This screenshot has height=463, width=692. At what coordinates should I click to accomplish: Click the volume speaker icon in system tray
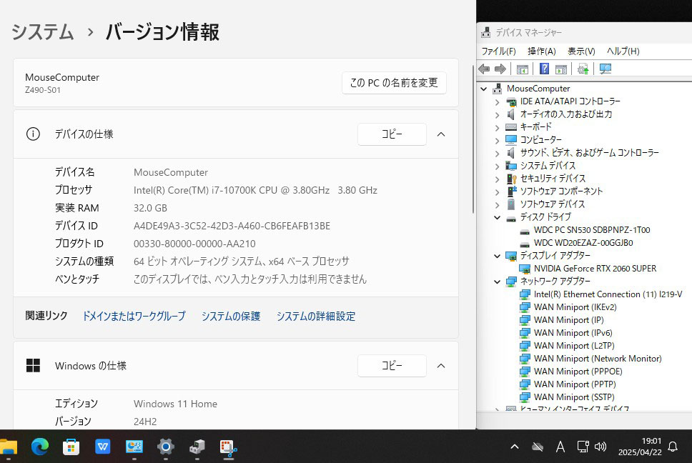[600, 447]
